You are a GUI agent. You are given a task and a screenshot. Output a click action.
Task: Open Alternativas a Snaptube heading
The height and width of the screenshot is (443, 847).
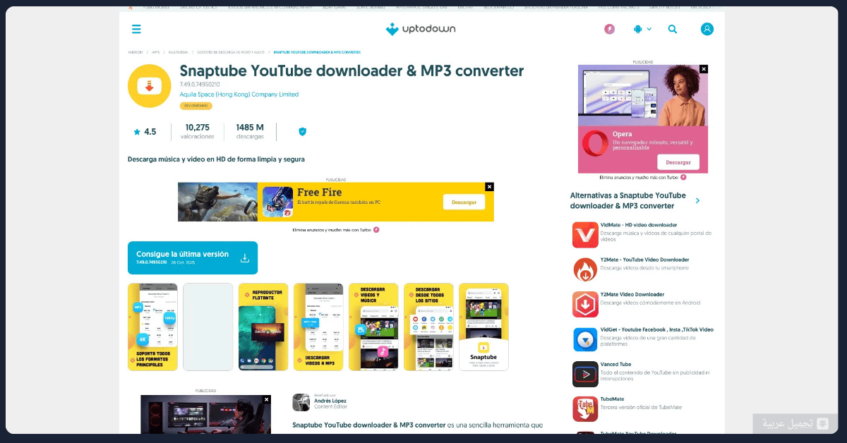pos(628,200)
